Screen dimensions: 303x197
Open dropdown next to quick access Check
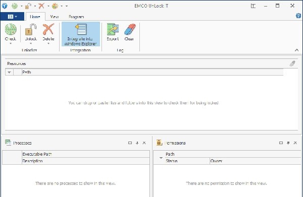(x=21, y=6)
